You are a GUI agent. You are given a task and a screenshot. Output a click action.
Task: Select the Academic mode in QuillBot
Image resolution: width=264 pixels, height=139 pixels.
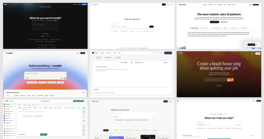(x=45, y=108)
